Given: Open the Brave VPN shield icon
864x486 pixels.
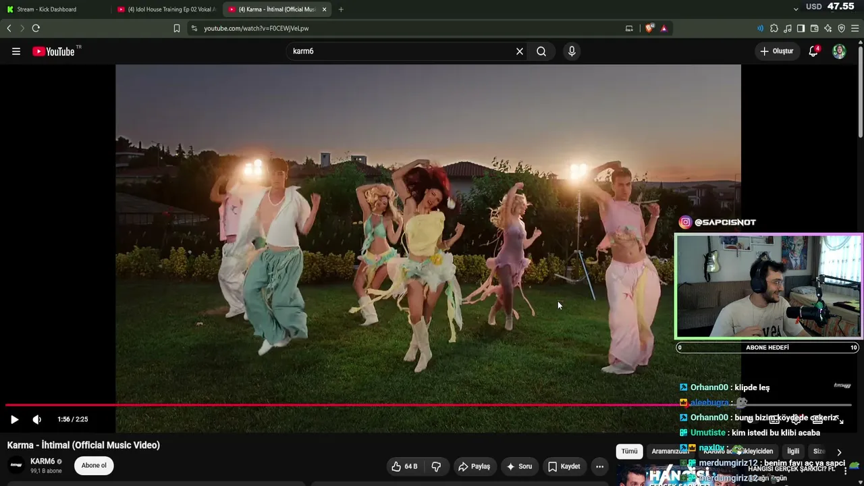Looking at the screenshot, I should click(x=841, y=28).
